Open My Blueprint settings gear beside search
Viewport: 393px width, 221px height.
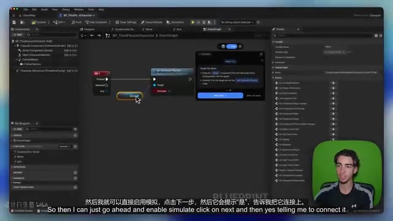point(75,129)
